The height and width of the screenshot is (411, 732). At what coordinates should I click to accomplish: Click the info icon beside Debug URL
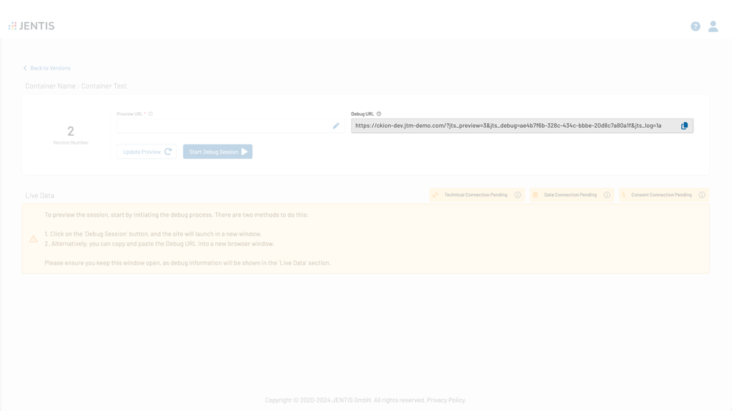379,114
